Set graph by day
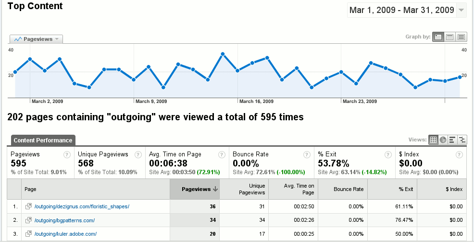This screenshot has width=474, height=242. [x=438, y=37]
